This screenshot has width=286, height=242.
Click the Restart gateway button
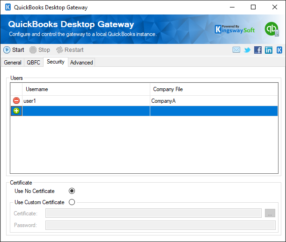pyautogui.click(x=70, y=50)
